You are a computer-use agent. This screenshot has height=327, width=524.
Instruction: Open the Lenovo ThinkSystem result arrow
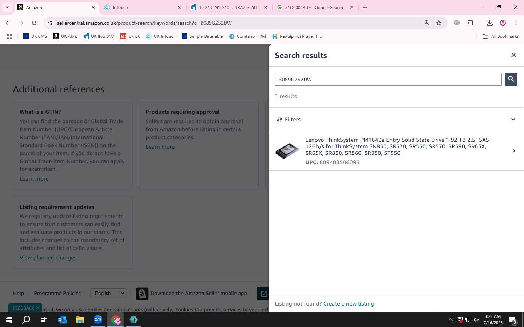click(513, 151)
